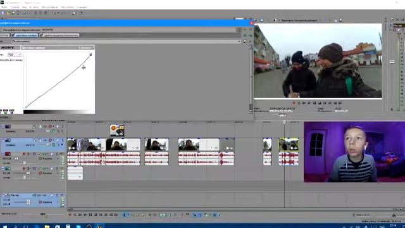Select the top-right control point on the color curve
405x228 pixels.
(x=90, y=54)
